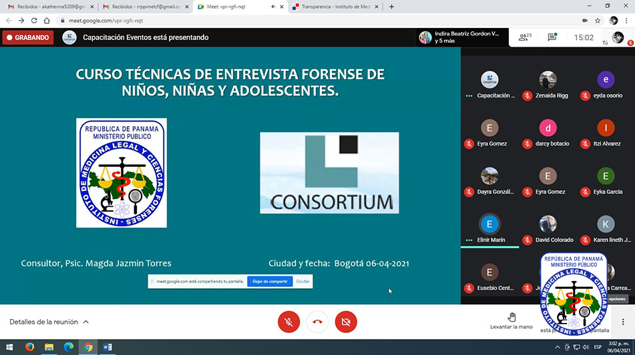This screenshot has width=635, height=355.
Task: Open Word from the taskbar
Action: click(108, 347)
